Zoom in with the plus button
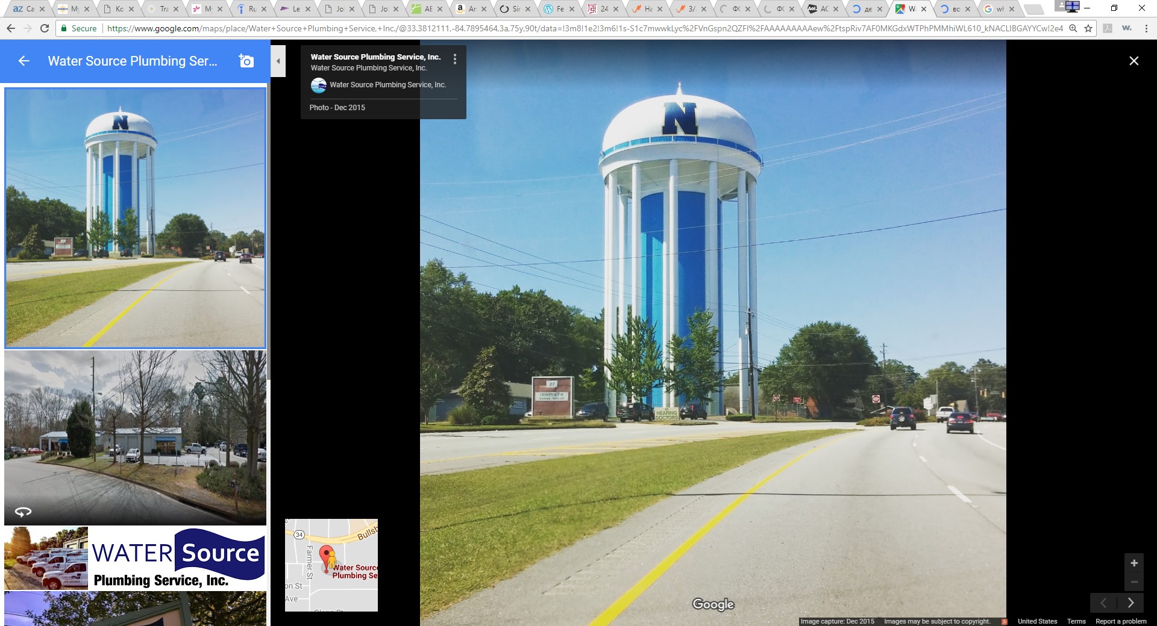 [1133, 563]
